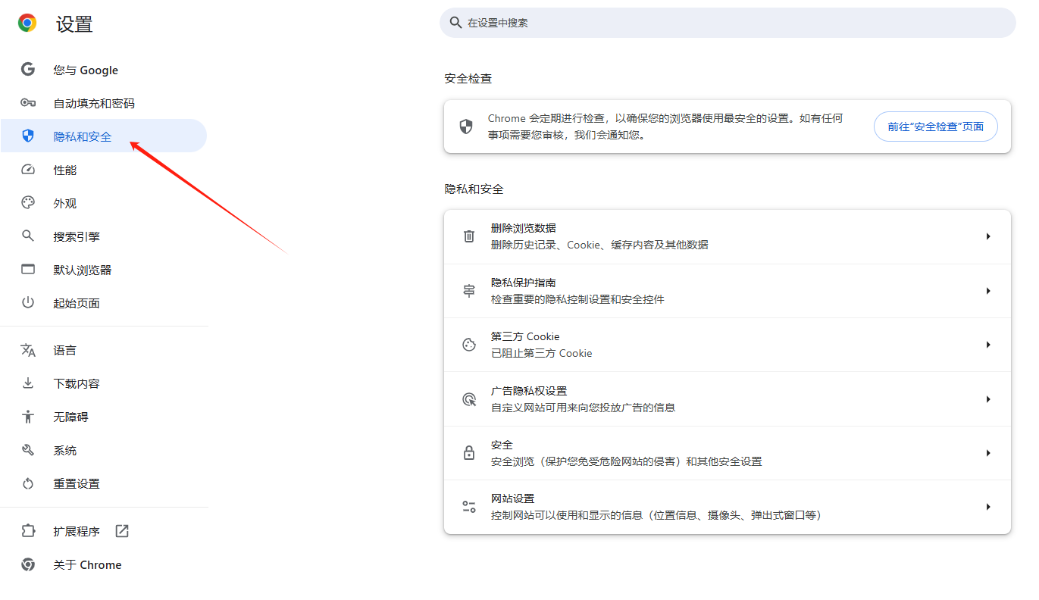The image size is (1039, 600).
Task: Click the Chrome logo beside 设置
Action: [x=27, y=23]
